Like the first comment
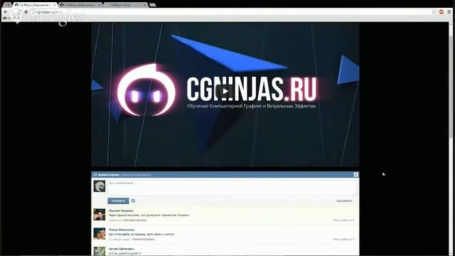The image size is (455, 256). pos(344,220)
